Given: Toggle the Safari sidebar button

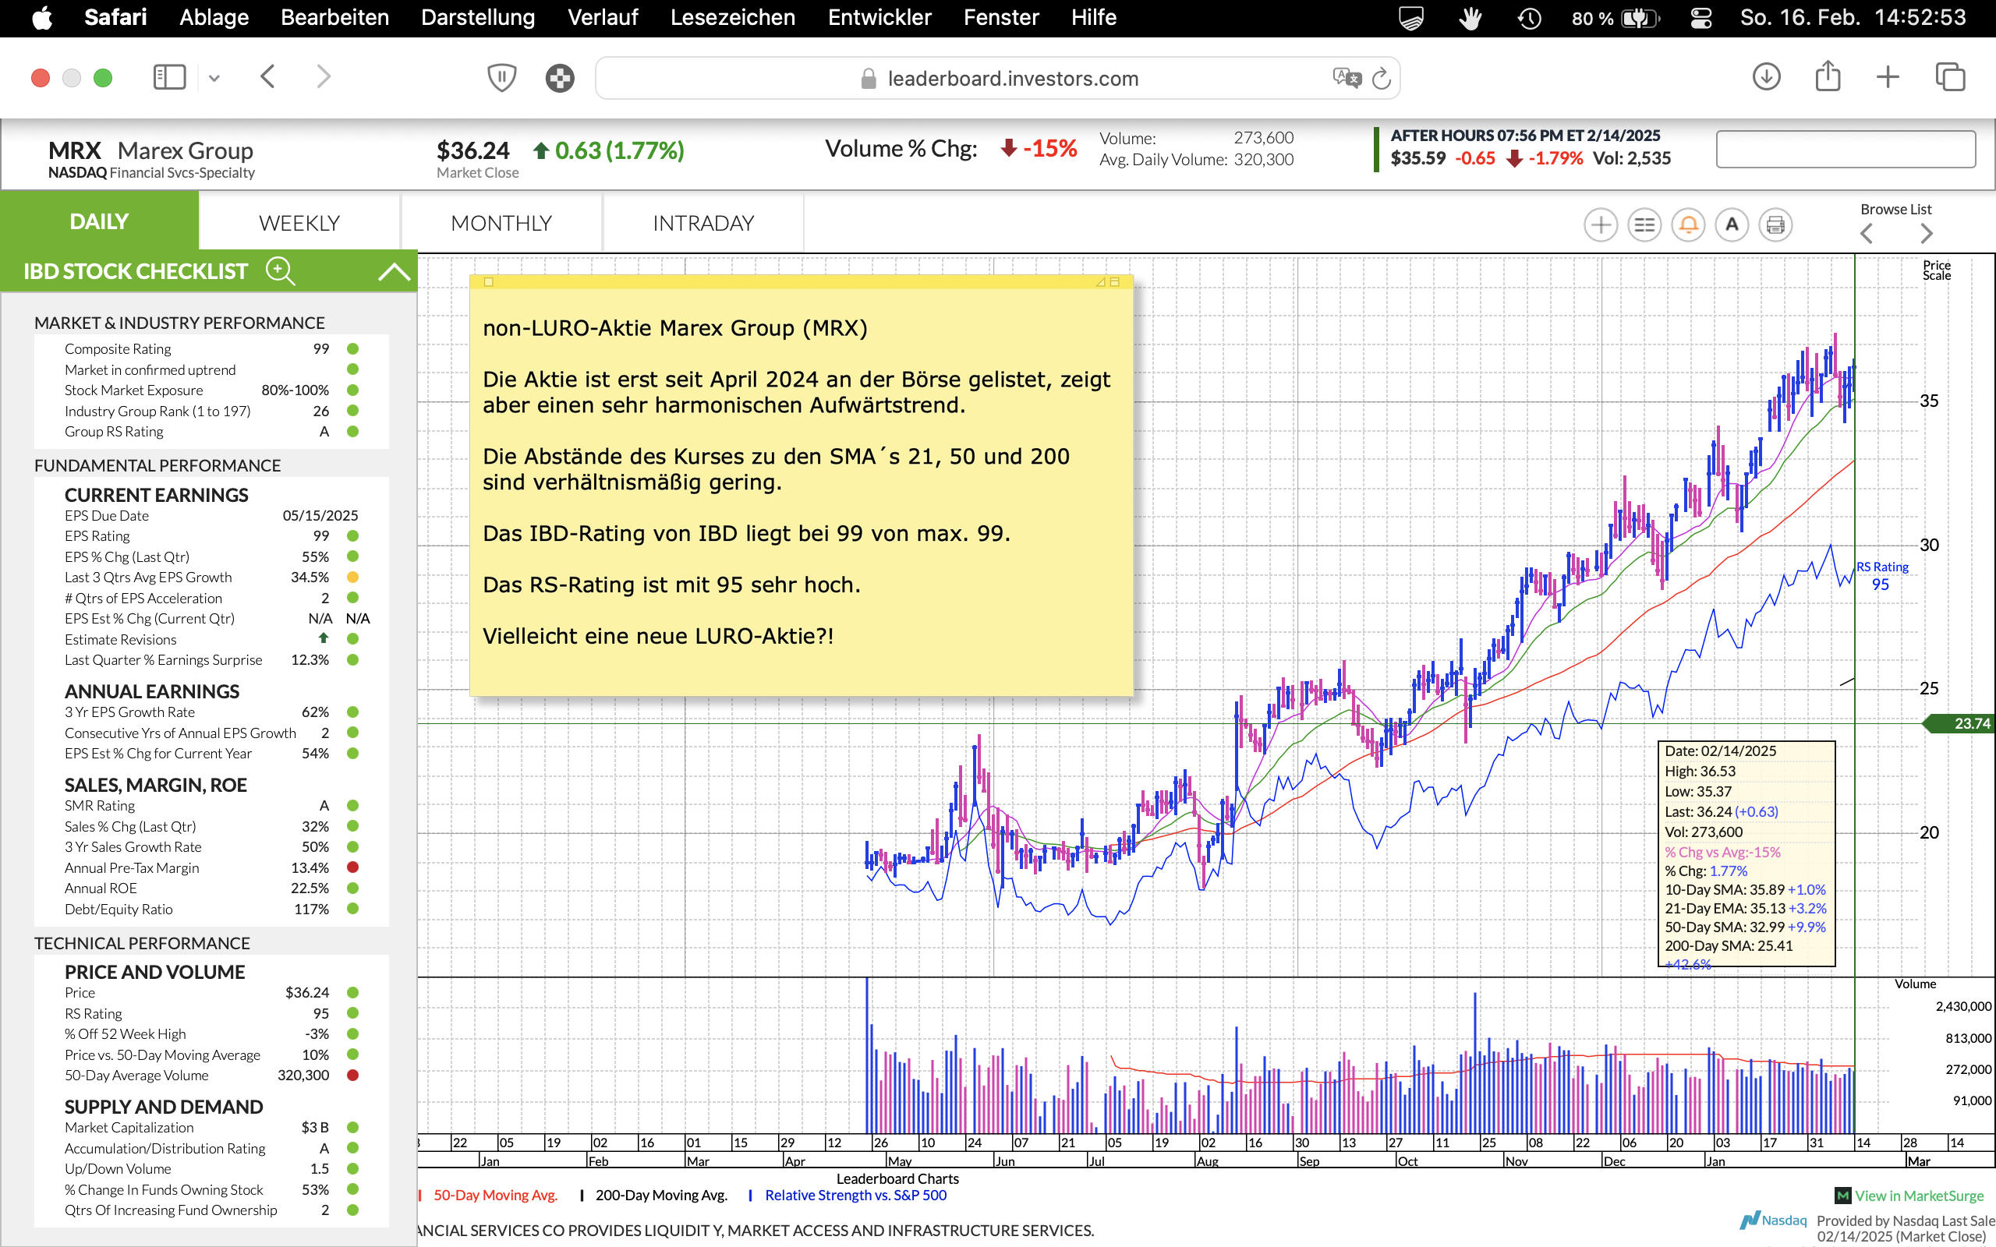Looking at the screenshot, I should pos(169,77).
